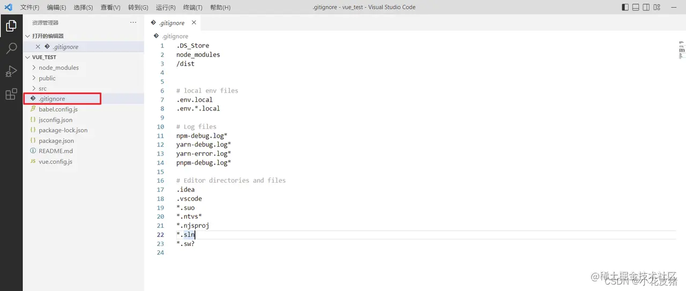Toggle primary side bar layout icon
This screenshot has height=291, width=686.
[625, 7]
